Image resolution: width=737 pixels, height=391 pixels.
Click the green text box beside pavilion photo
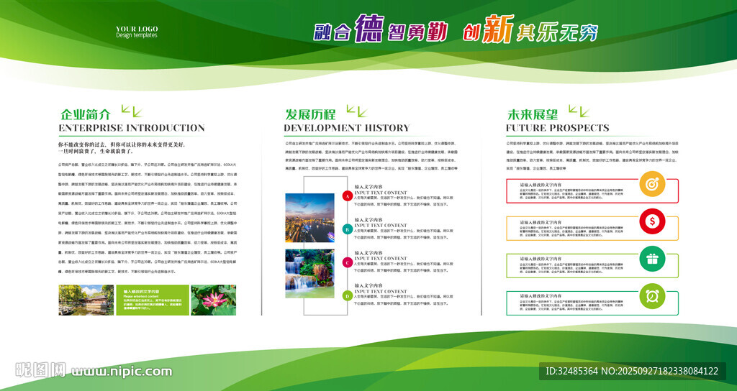[153, 300]
